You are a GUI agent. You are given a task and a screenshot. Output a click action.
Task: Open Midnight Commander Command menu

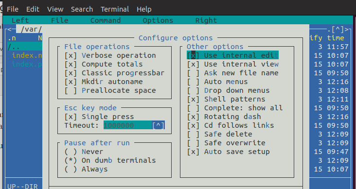(106, 20)
